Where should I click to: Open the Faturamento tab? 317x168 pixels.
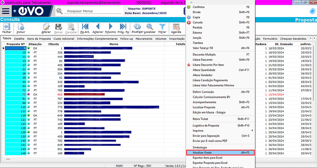coord(144,38)
